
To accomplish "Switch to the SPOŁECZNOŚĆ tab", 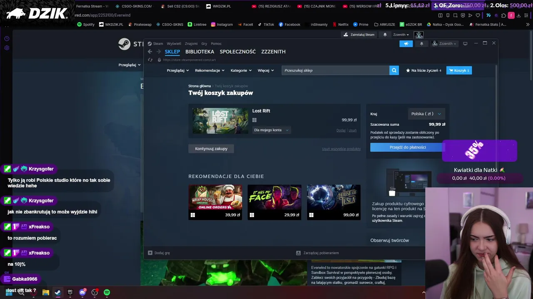I will [x=238, y=51].
